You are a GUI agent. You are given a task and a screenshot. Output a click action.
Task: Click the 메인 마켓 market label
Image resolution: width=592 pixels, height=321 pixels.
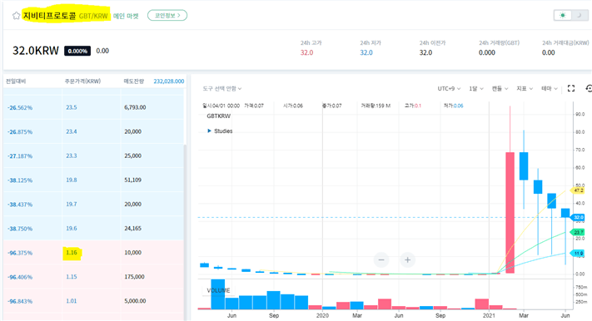coord(126,17)
